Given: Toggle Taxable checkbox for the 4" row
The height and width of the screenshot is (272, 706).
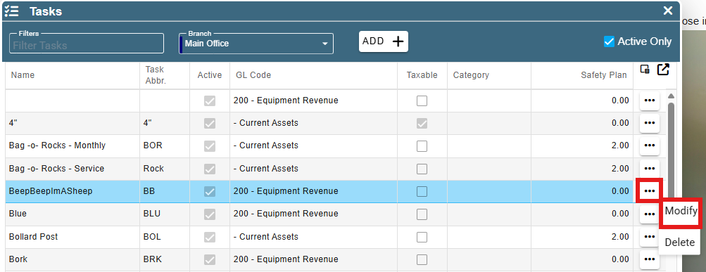Looking at the screenshot, I should coord(422,123).
